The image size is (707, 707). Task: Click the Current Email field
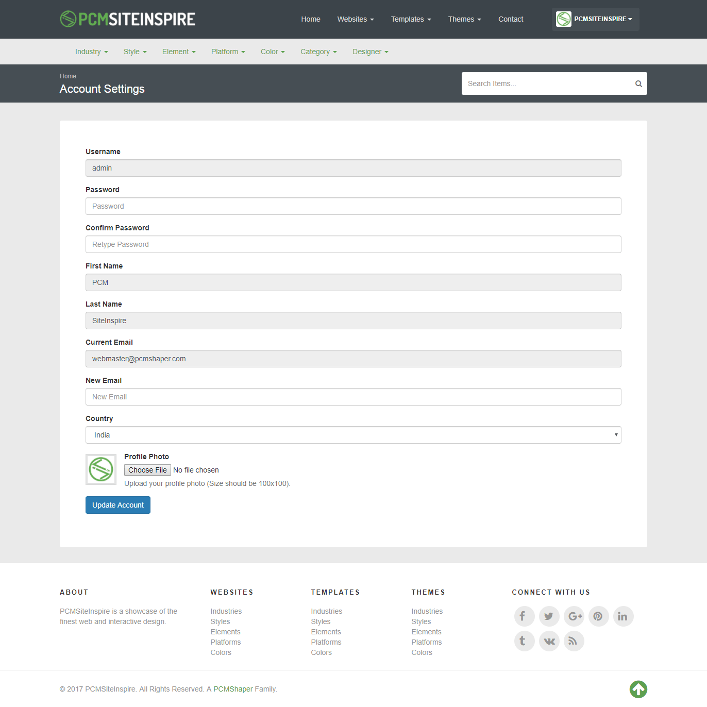pyautogui.click(x=353, y=359)
